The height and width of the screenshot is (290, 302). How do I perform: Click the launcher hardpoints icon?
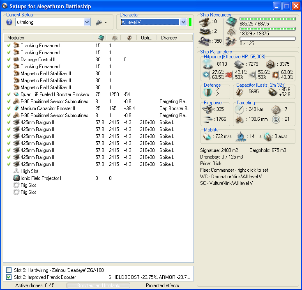click(x=205, y=31)
